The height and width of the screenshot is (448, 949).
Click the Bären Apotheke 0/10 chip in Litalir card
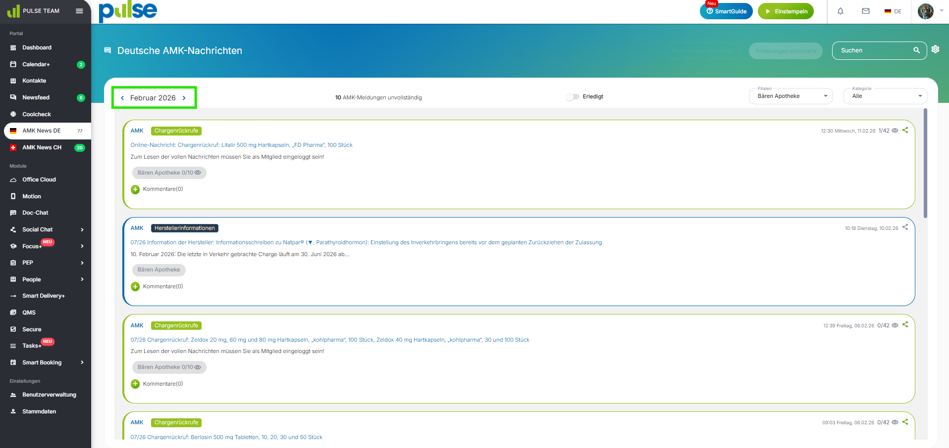(x=169, y=173)
